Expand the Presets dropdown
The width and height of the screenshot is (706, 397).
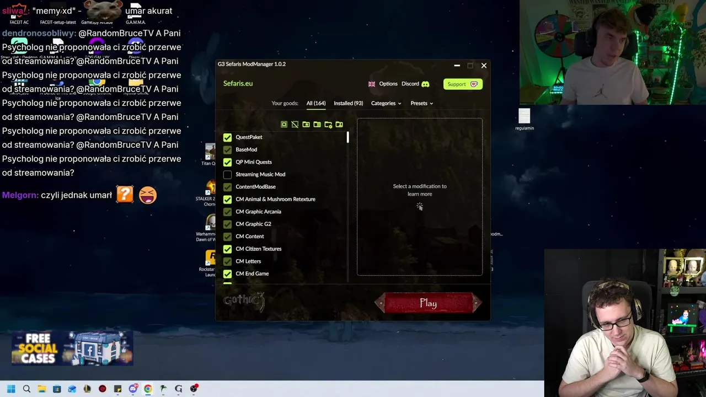pos(421,103)
